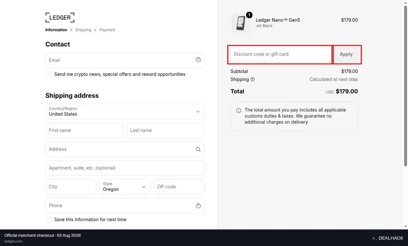
Task: Click the customs duties and taxes notice text
Action: pyautogui.click(x=295, y=116)
